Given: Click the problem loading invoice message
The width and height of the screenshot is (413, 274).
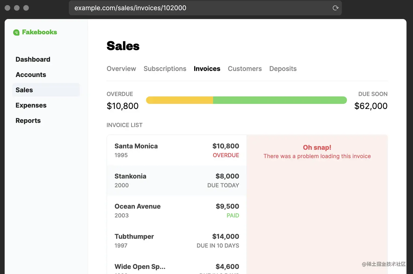Looking at the screenshot, I should (x=317, y=156).
